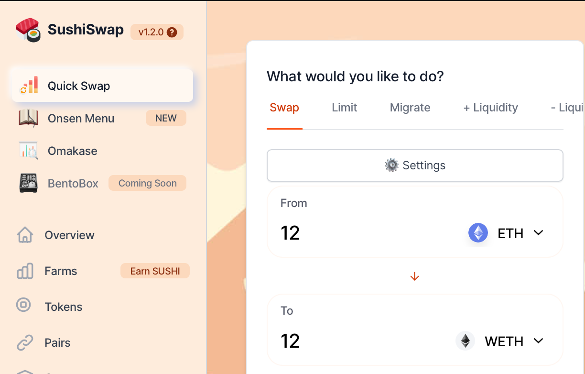Image resolution: width=585 pixels, height=374 pixels.
Task: Click the BentoBox lunchbox icon
Action: [x=29, y=183]
